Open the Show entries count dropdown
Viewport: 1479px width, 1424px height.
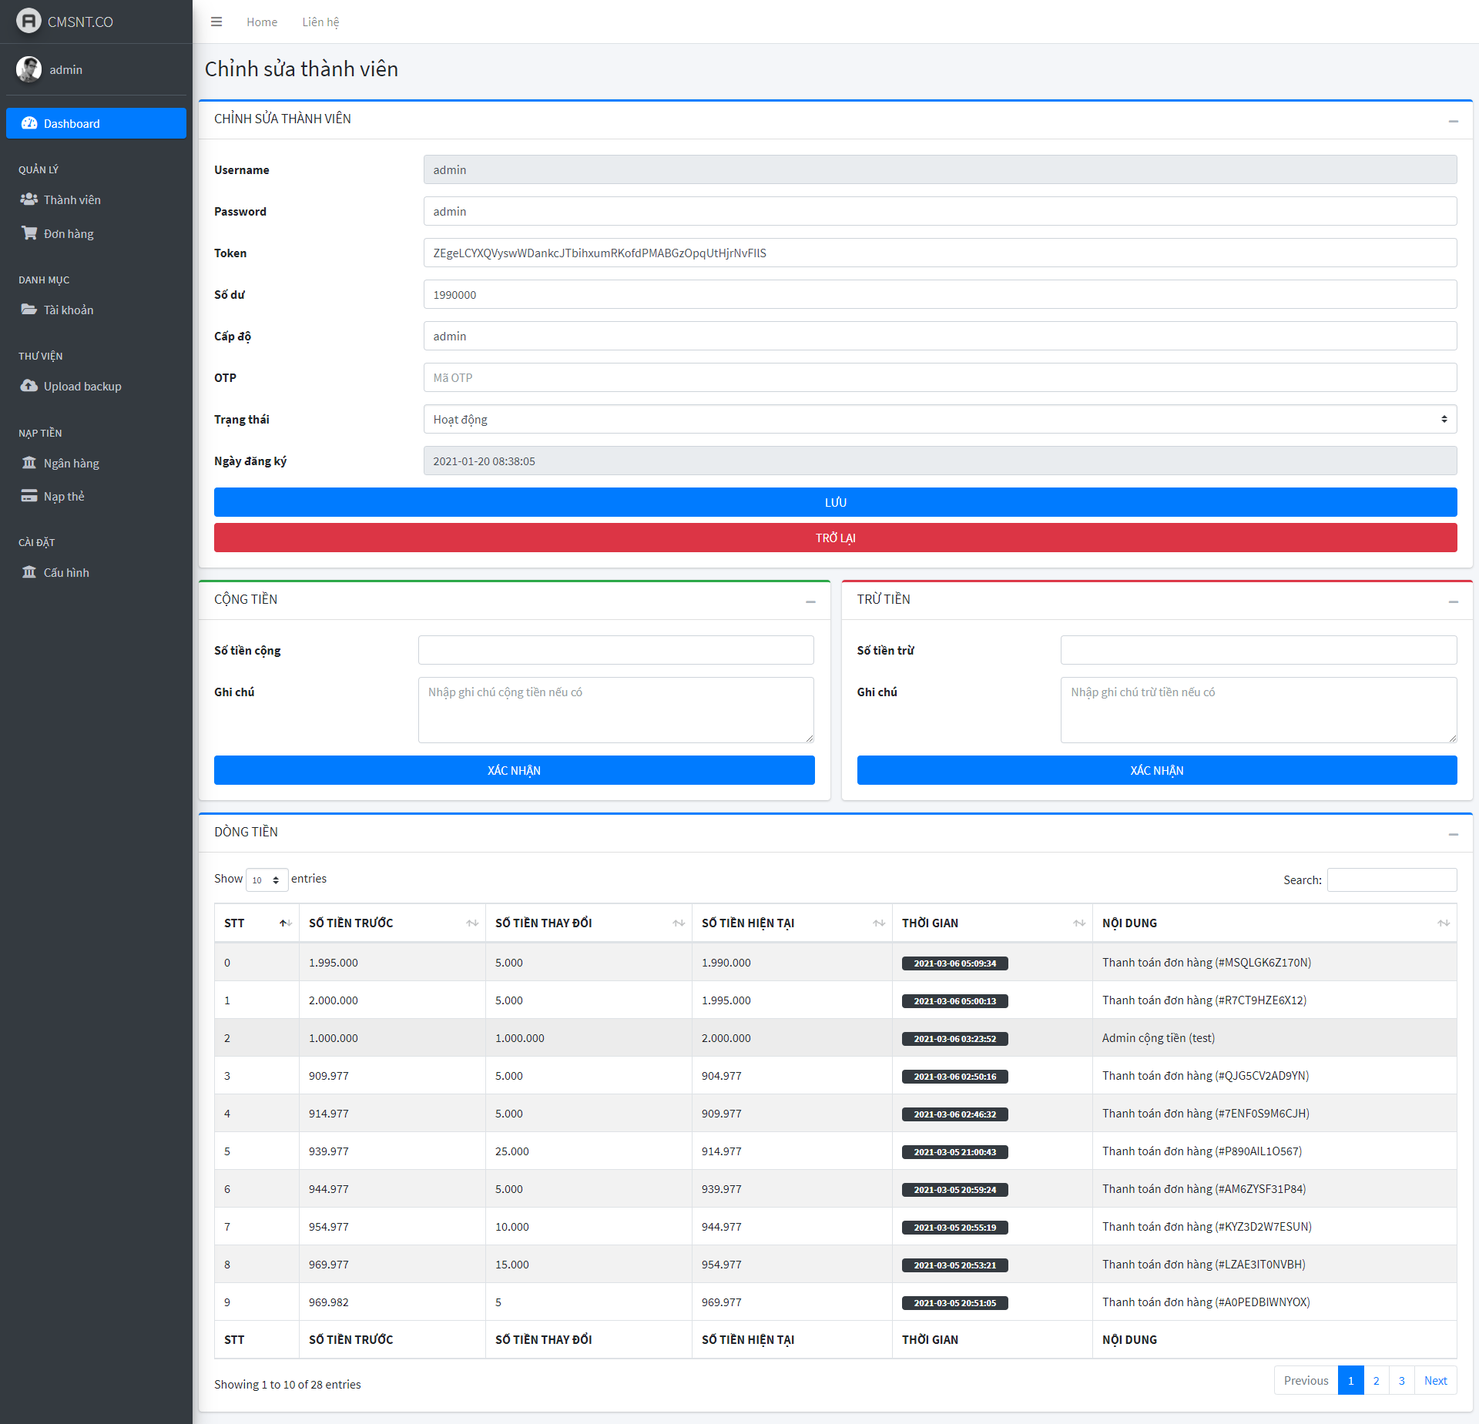267,880
